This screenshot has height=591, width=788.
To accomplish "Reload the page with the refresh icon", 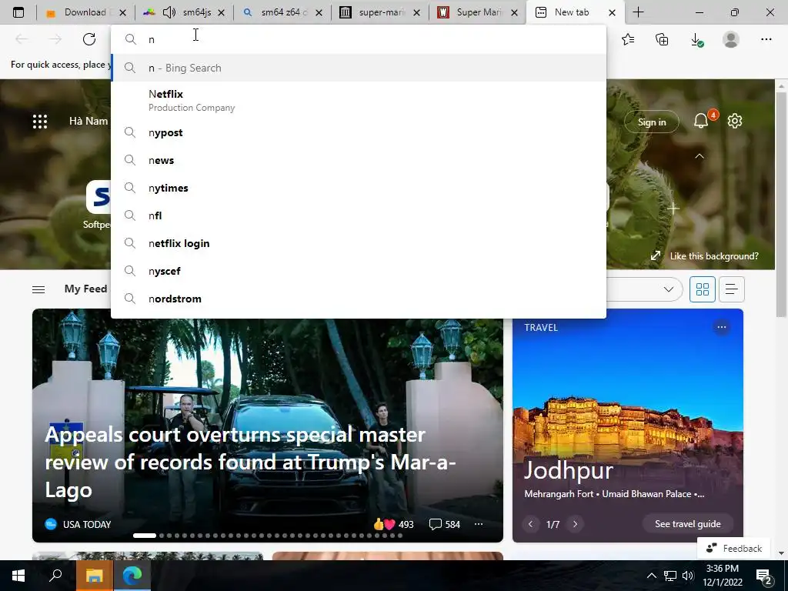I will click(89, 39).
